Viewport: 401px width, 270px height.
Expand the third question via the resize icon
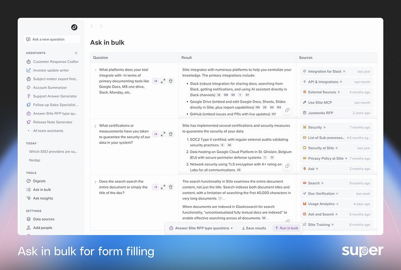162,187
